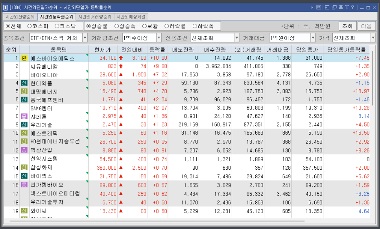Click the +13.97 closing rate cell
Image resolution: width=380 pixels, height=229 pixels.
(361, 91)
